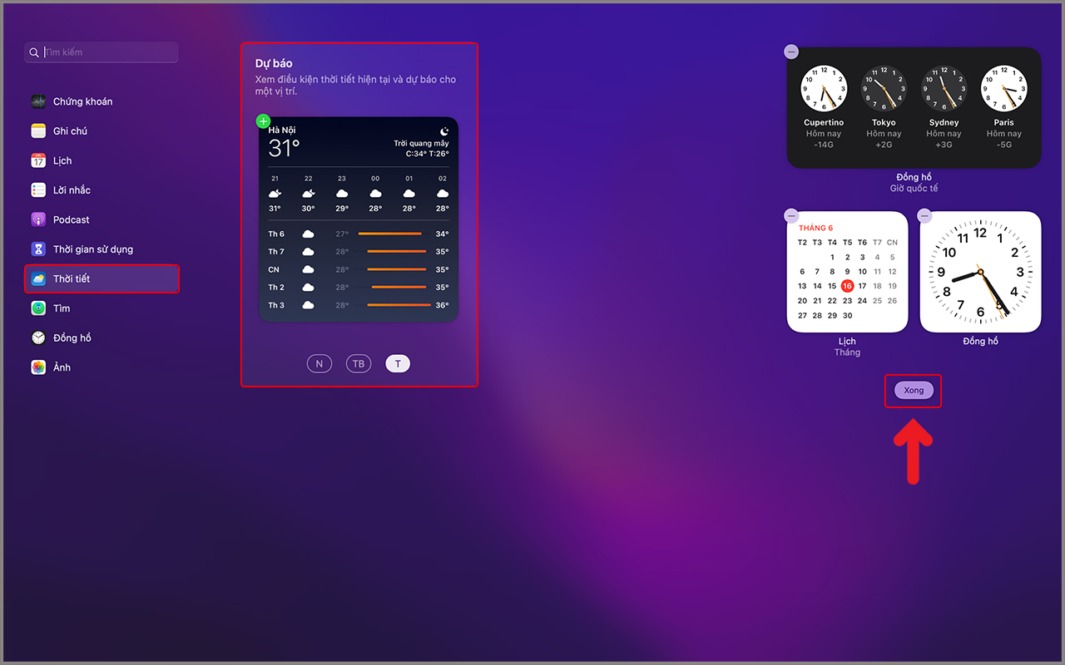Click the Lời nhắc (Reminders) icon
Viewport: 1065px width, 665px height.
pos(38,190)
